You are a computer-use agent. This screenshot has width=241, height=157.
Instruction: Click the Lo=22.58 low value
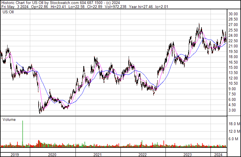coord(76,7)
